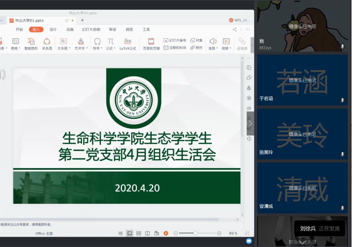Open the 设计 design ribbon tab
The image size is (352, 247).
coord(53,29)
